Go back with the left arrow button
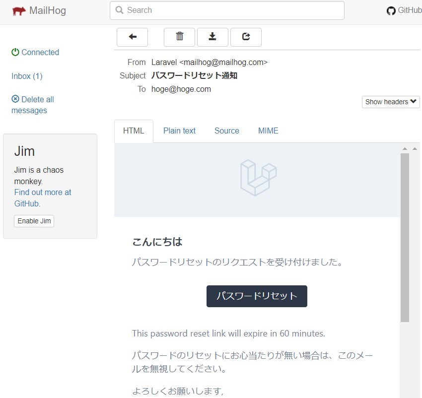The image size is (422, 398). pyautogui.click(x=132, y=37)
